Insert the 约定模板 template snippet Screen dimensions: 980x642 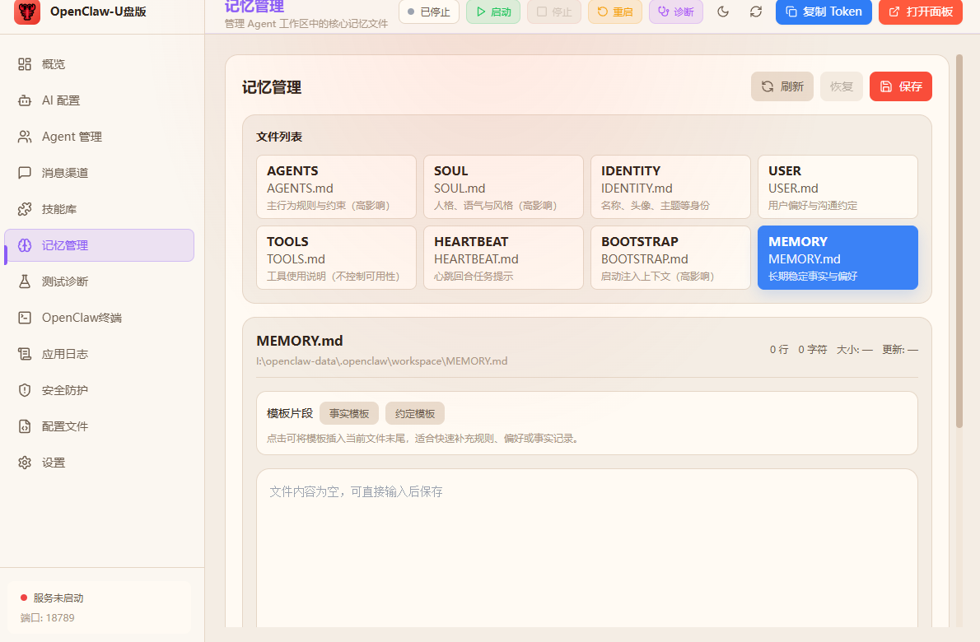[x=415, y=413]
